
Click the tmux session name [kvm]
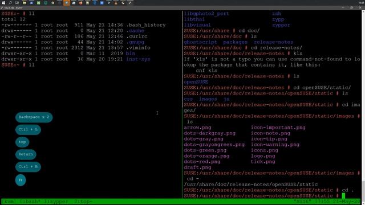pyautogui.click(x=9, y=202)
